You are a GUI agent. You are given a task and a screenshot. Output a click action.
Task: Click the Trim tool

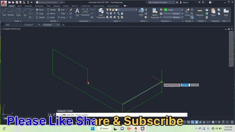(61, 10)
